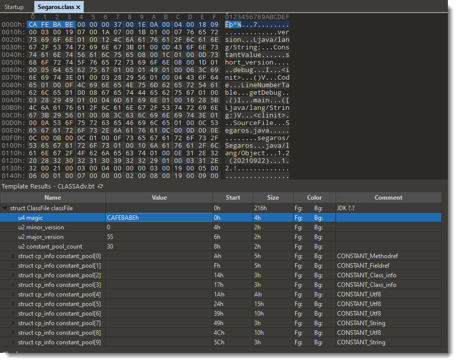The image size is (458, 363).
Task: Click hex byte CA at offset 0000h
Action: click(x=33, y=25)
